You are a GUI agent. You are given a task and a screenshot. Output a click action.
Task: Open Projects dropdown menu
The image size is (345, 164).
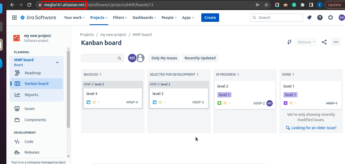point(99,18)
